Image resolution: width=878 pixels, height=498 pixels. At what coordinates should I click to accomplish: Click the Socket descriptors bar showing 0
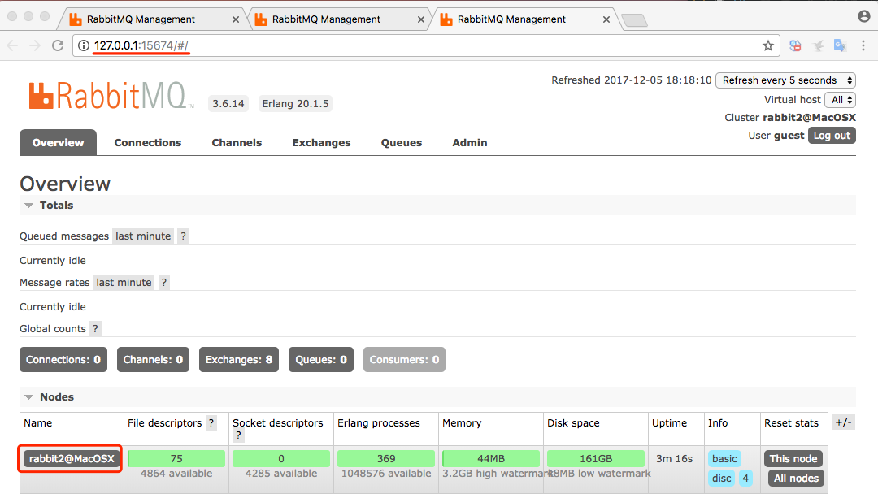click(281, 459)
